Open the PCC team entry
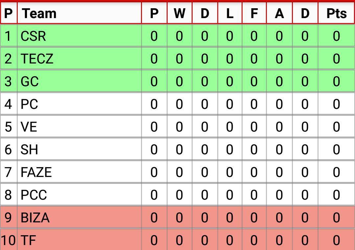Screen dimensions: 355x250 [34, 195]
